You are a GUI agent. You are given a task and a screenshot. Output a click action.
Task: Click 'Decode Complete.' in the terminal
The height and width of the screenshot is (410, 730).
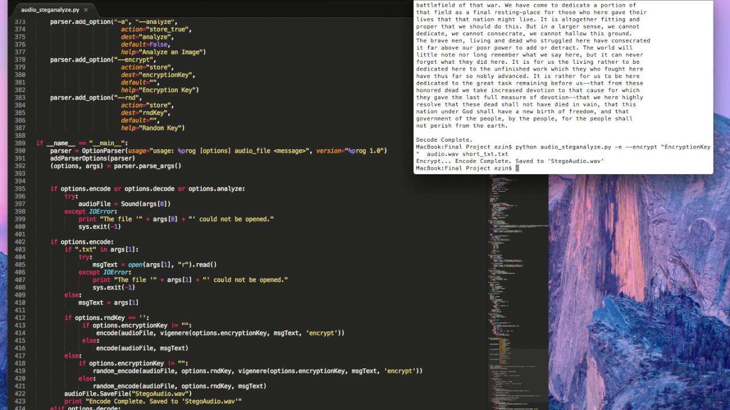coord(444,140)
